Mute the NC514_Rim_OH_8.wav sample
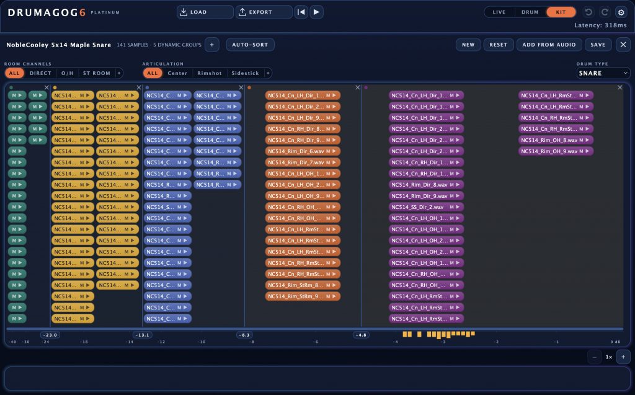This screenshot has height=395, width=635. pyautogui.click(x=581, y=140)
